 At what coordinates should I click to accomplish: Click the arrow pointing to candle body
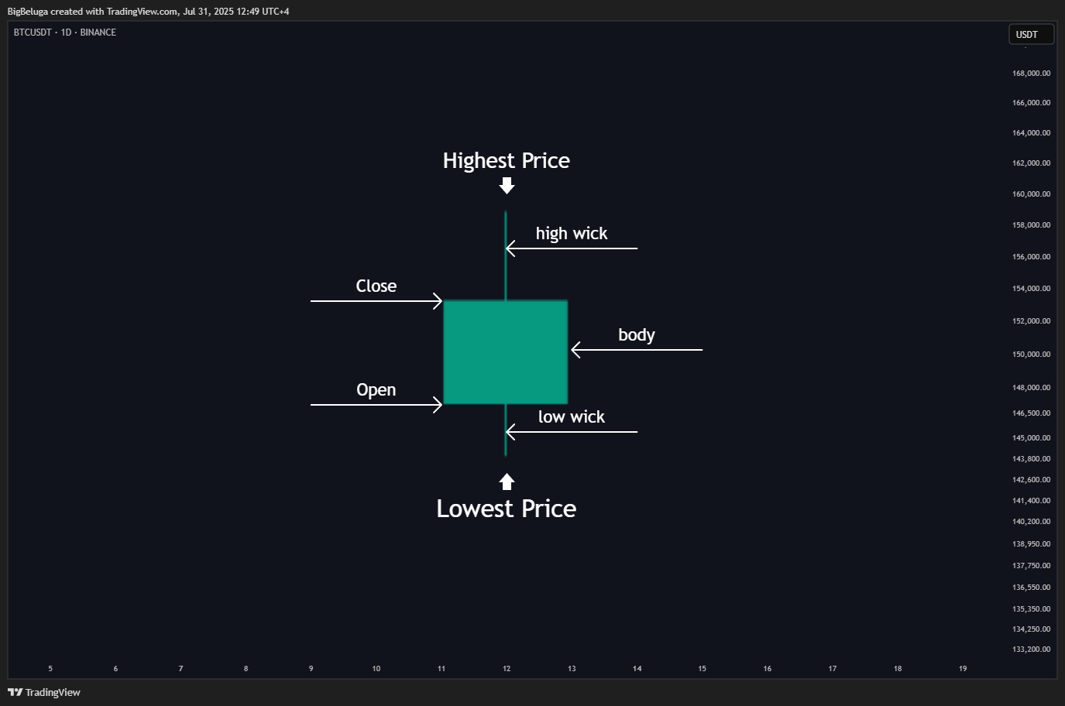[x=637, y=350]
